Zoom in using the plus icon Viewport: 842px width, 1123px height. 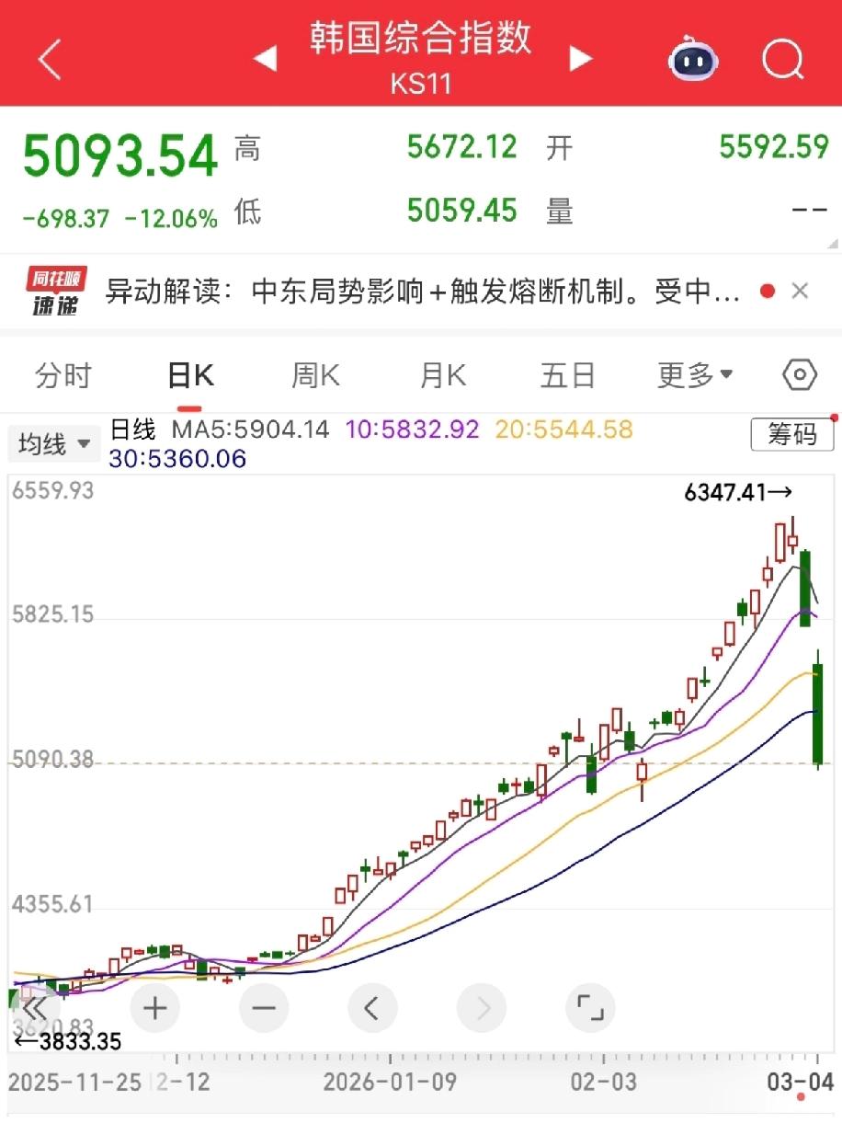pyautogui.click(x=154, y=1008)
